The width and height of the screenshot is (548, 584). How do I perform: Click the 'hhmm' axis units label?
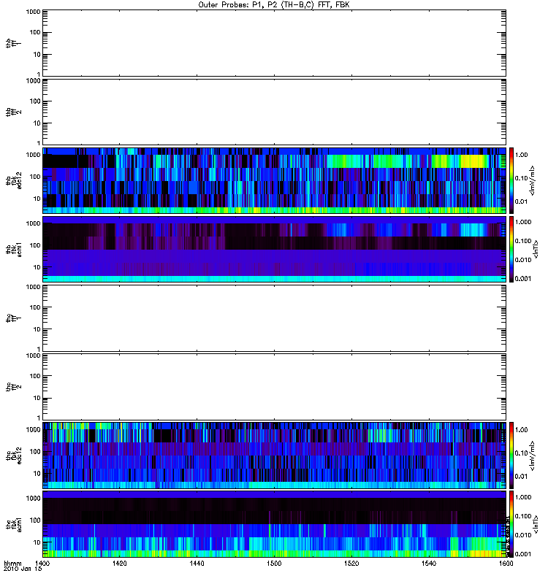12,564
